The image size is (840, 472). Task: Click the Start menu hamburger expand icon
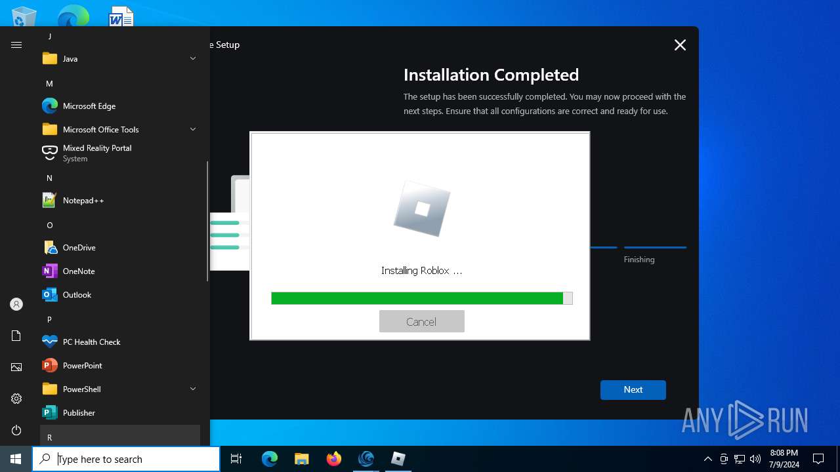(x=16, y=45)
